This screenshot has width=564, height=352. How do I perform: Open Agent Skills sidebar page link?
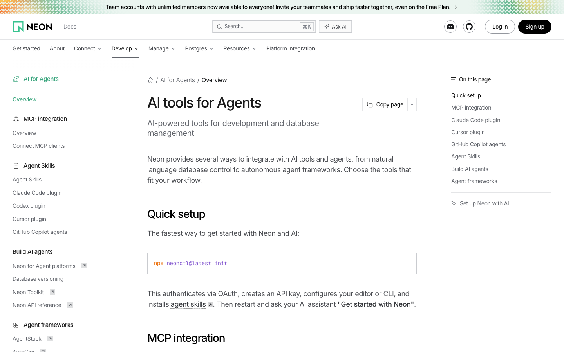(x=27, y=180)
